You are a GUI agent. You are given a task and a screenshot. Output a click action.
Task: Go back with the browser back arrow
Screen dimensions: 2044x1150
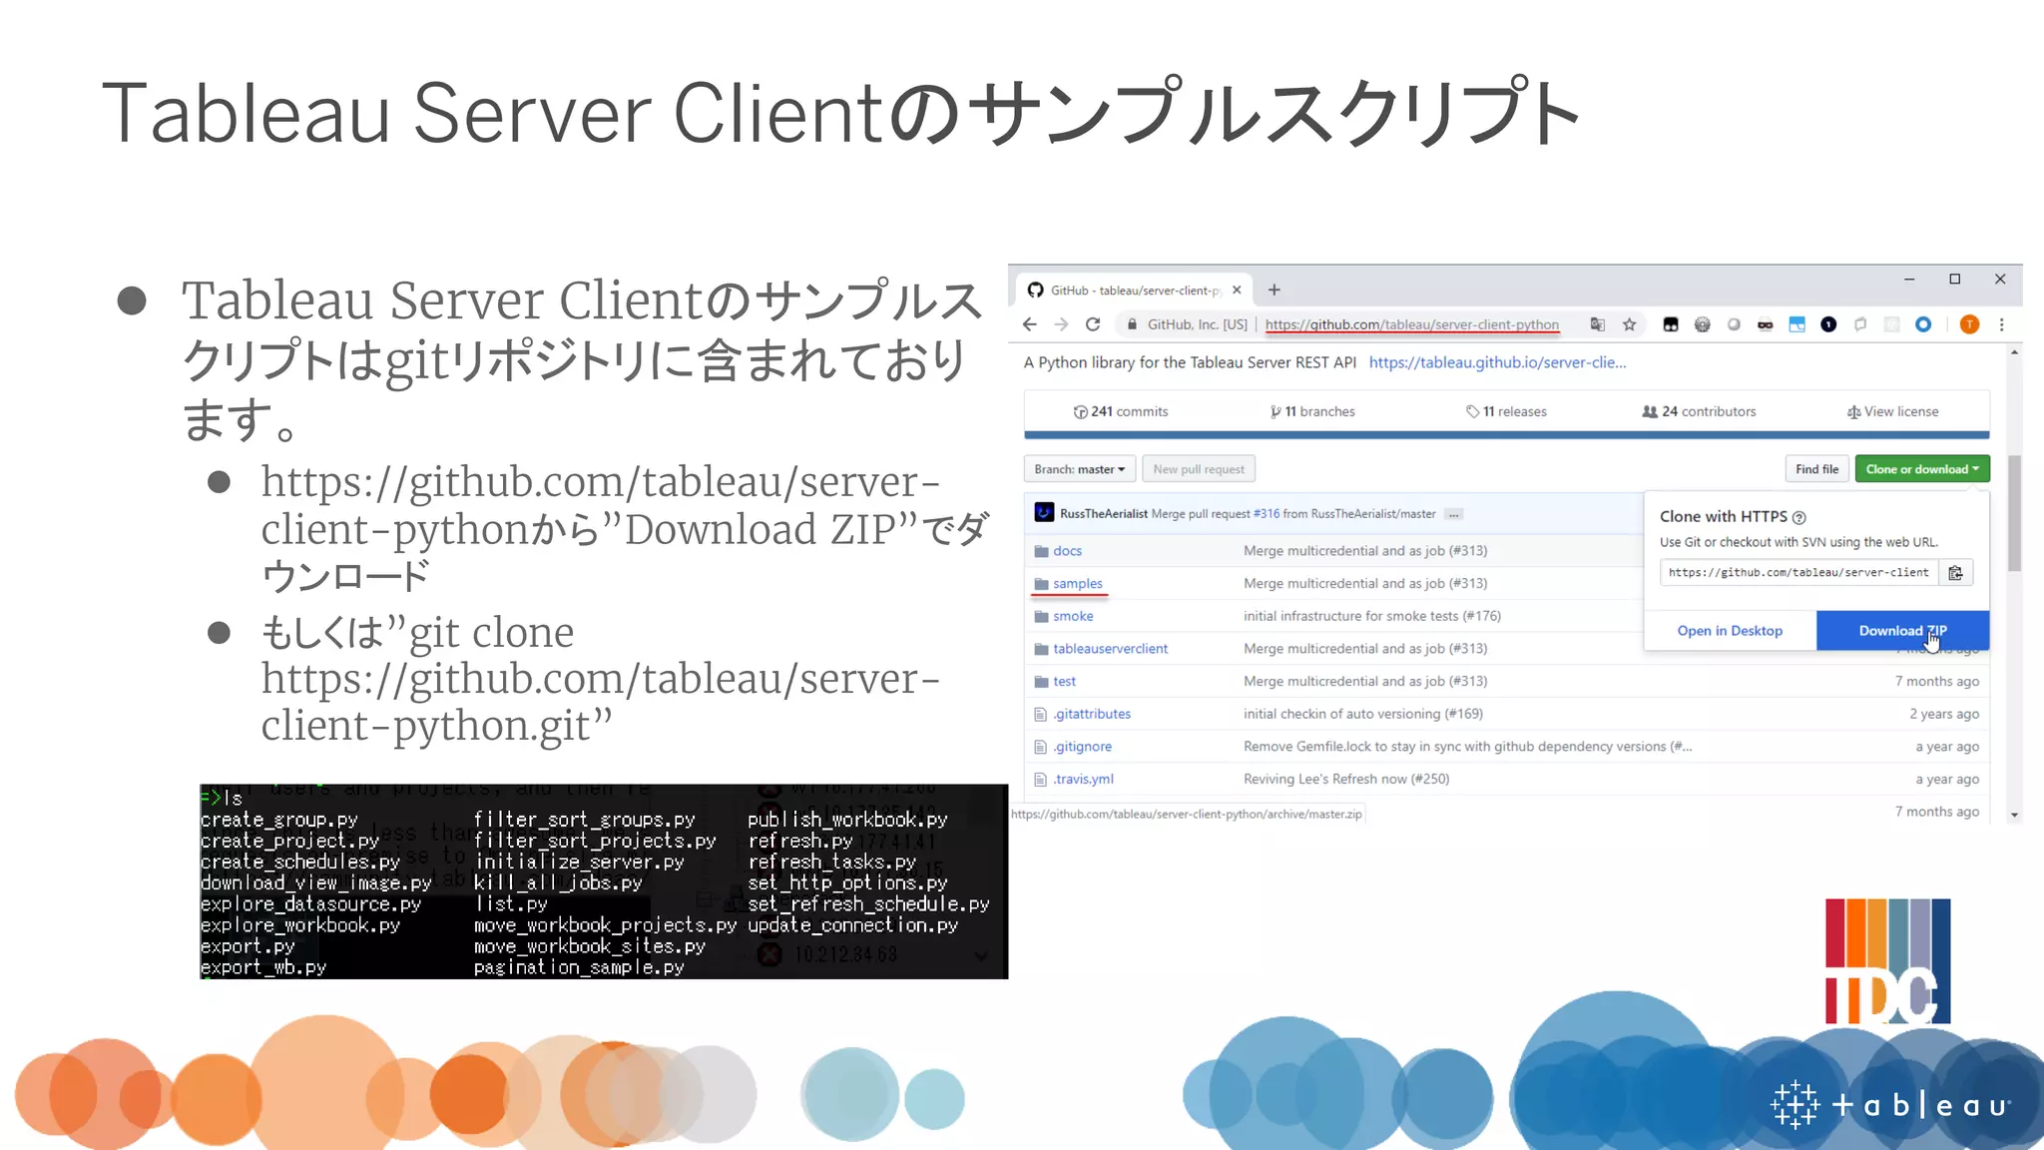(x=1030, y=324)
